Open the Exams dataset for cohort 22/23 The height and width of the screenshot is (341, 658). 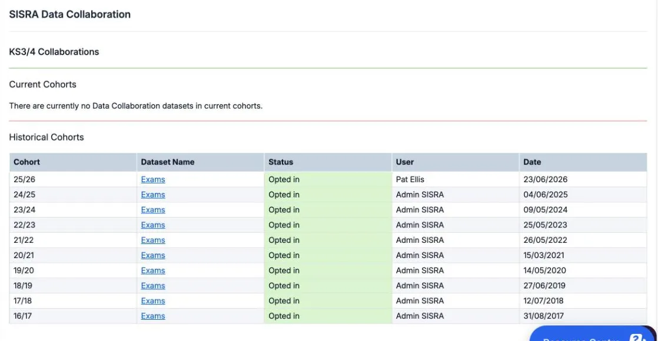coord(153,225)
